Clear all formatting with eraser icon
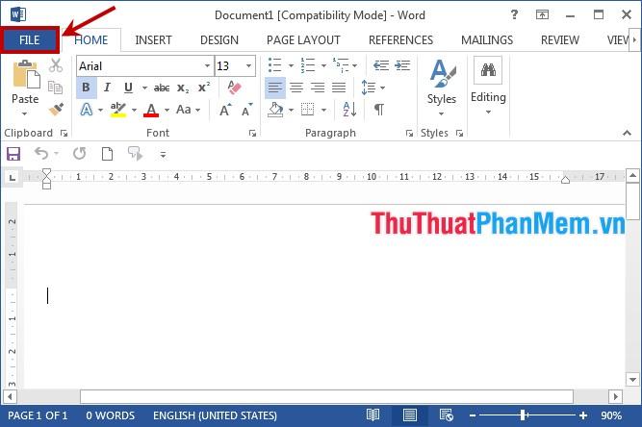The height and width of the screenshot is (427, 642). pyautogui.click(x=234, y=88)
